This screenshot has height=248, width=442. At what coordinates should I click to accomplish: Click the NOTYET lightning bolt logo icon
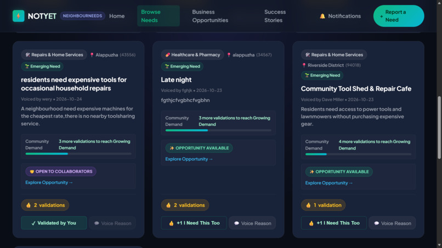pyautogui.click(x=18, y=16)
